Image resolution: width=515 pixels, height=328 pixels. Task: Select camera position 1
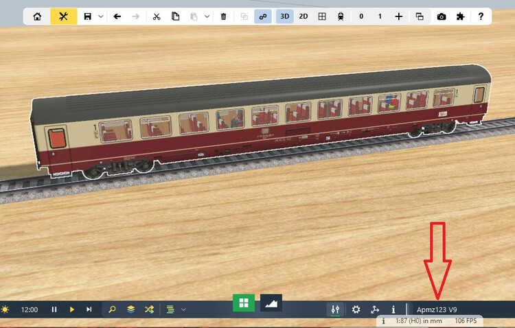coord(380,16)
